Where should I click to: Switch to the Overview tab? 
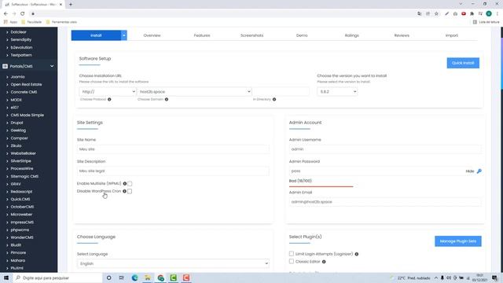[152, 35]
